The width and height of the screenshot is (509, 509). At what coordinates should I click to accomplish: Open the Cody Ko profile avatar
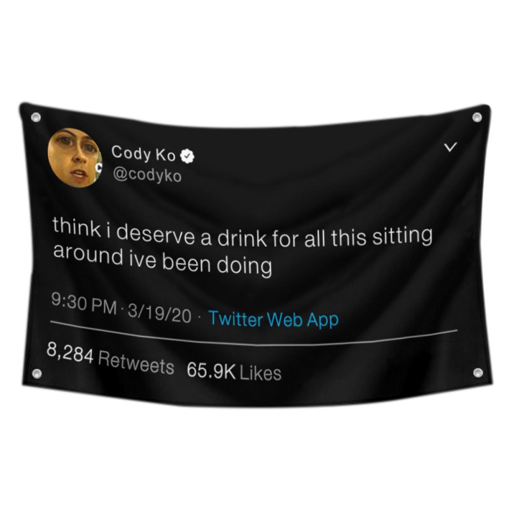75,158
